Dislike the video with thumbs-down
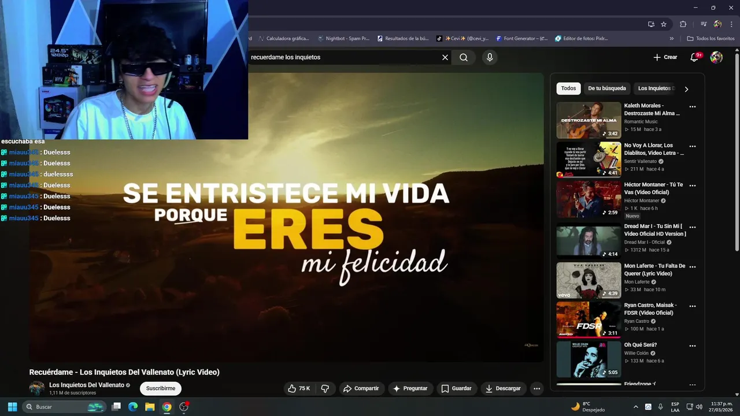Viewport: 740px width, 416px height. [325, 388]
